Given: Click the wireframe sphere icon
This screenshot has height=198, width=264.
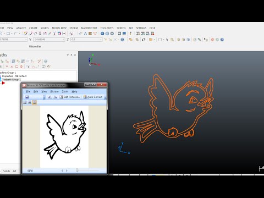Looking at the screenshot, I should pyautogui.click(x=112, y=34).
